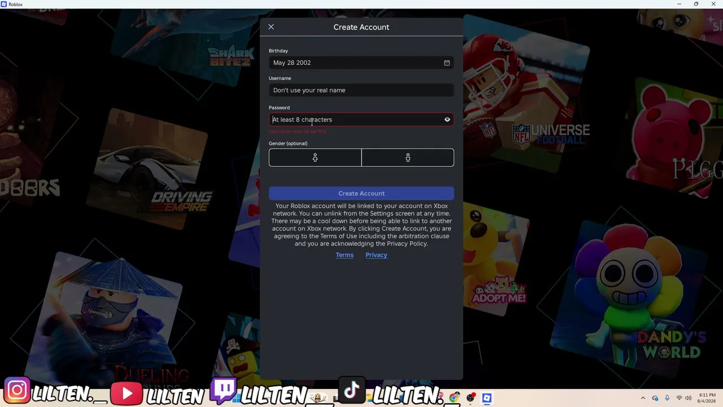Click the "Birthday" field label

(x=278, y=51)
